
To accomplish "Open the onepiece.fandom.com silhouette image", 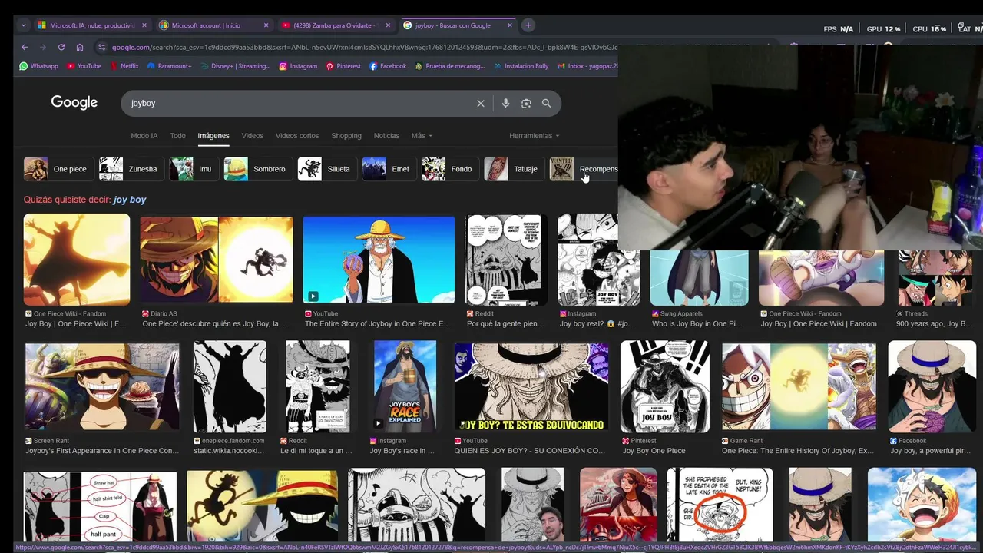I will 230,387.
